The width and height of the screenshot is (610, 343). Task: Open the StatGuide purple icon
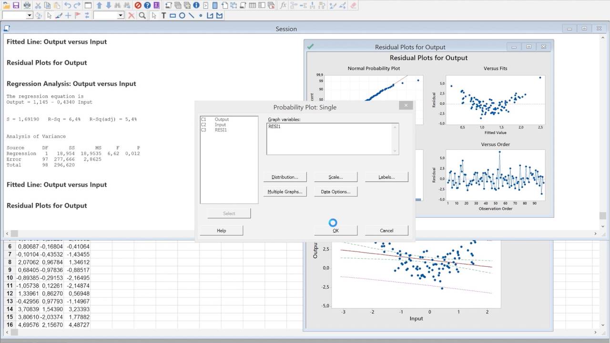coord(156,5)
